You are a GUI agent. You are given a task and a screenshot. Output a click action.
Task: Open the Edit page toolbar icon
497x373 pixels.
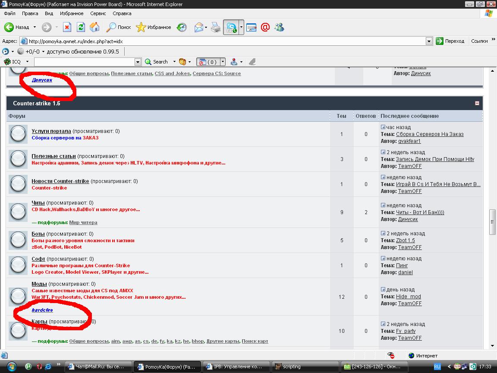[x=252, y=27]
